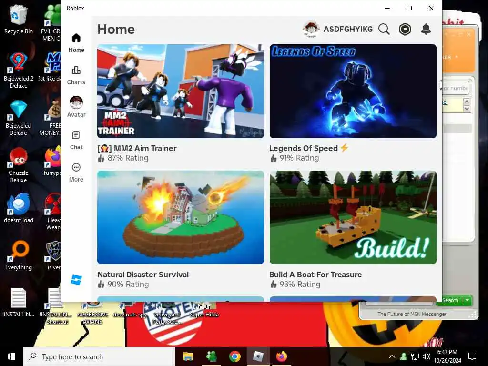Select the !INSTALLIN... - Shortcut desktop icon

55,306
